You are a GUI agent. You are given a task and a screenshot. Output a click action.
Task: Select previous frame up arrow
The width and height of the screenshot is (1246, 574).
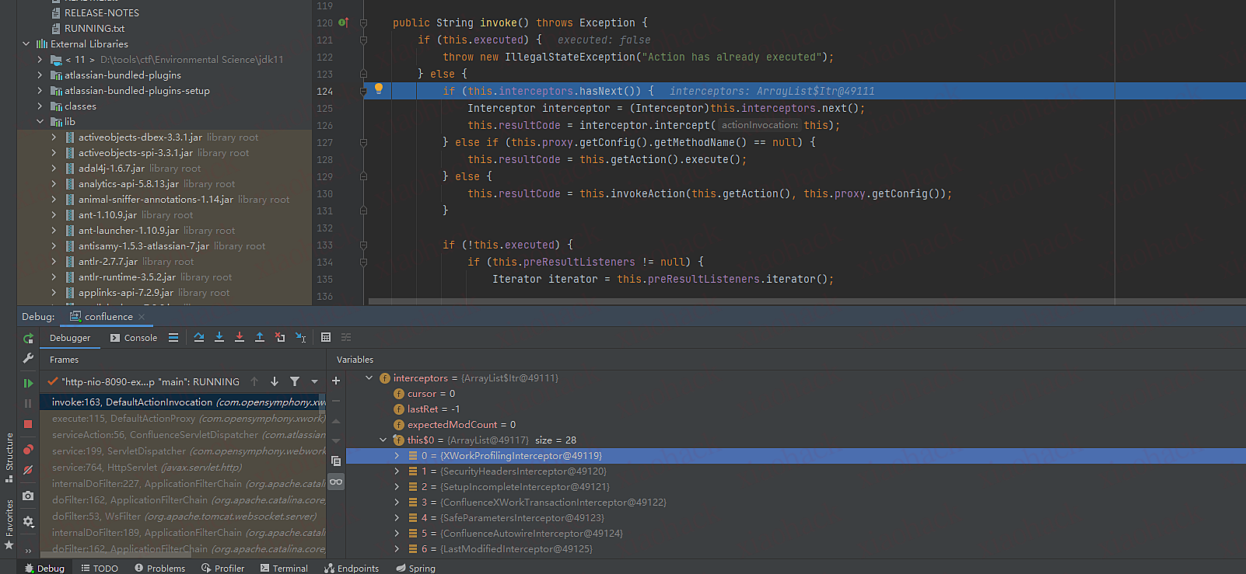(254, 381)
